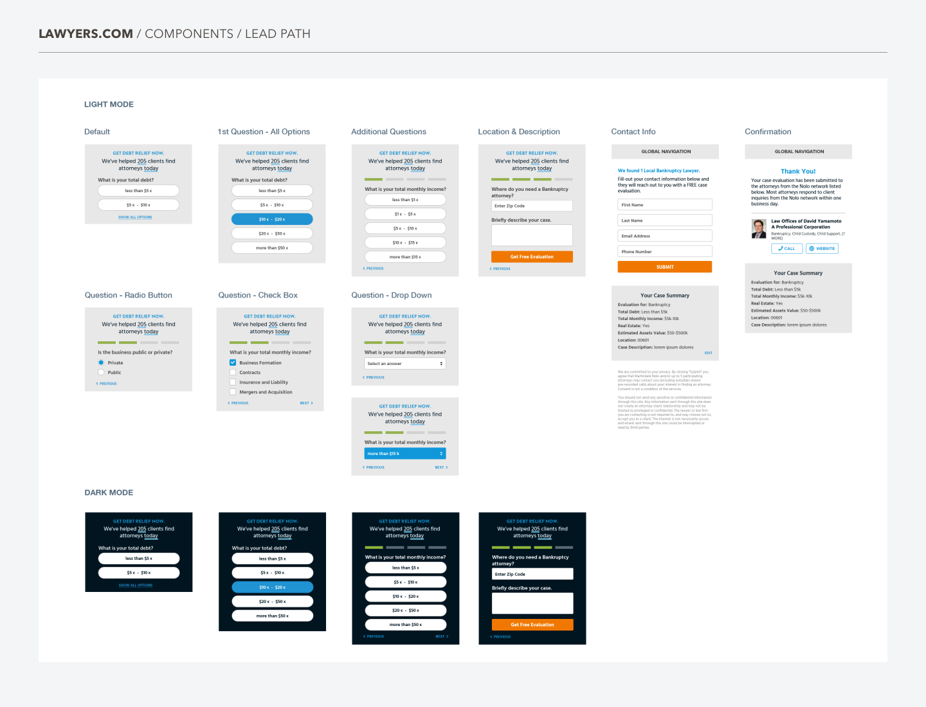The width and height of the screenshot is (926, 707).
Task: Click the phone icon CALL button
Action: point(786,248)
